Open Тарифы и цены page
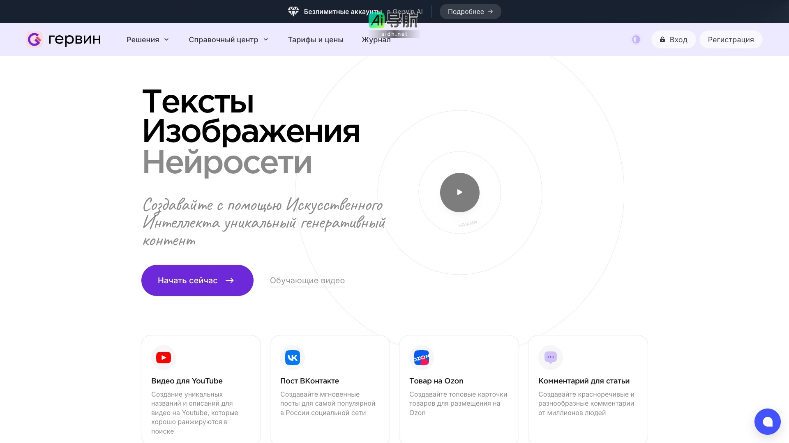The height and width of the screenshot is (443, 789). coord(315,40)
